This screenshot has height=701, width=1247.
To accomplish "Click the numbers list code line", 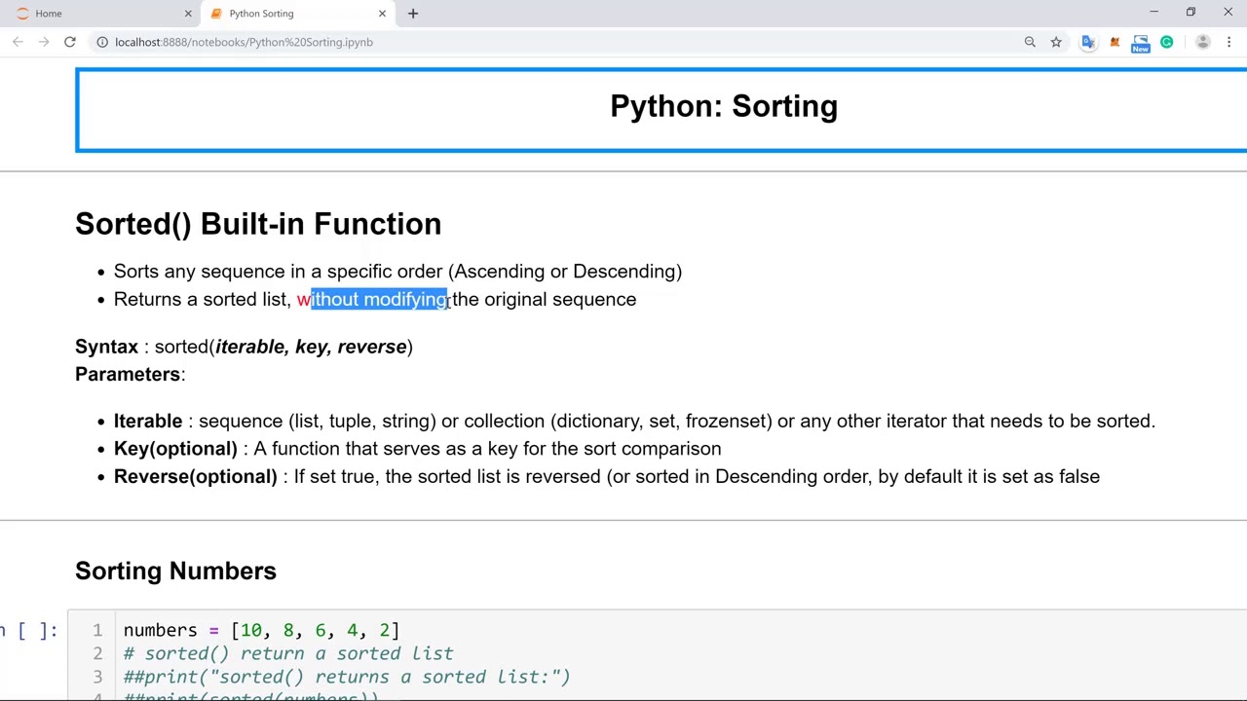I will point(261,630).
